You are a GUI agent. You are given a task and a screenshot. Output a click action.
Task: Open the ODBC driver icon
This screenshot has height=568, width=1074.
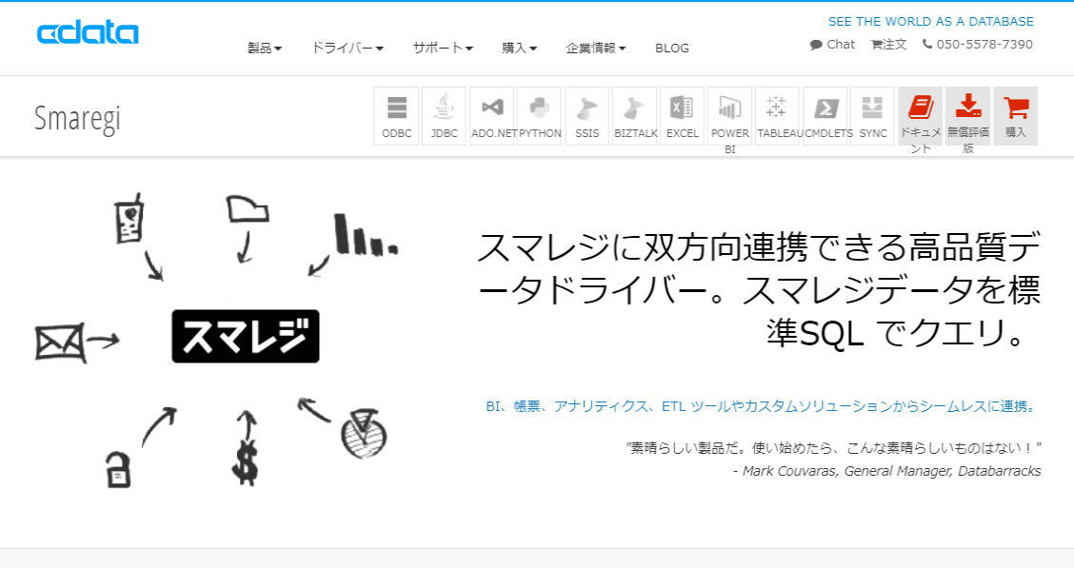pos(397,116)
